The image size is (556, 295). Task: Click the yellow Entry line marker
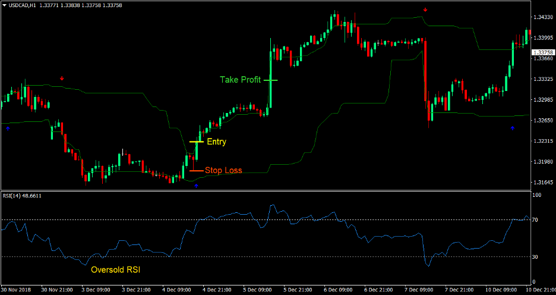197,142
